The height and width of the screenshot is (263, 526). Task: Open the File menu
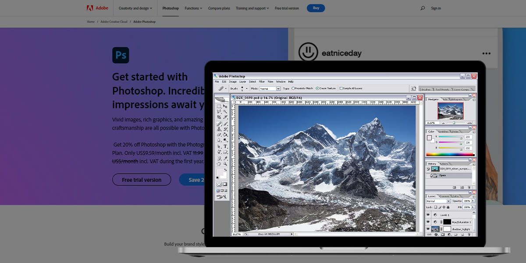(217, 82)
